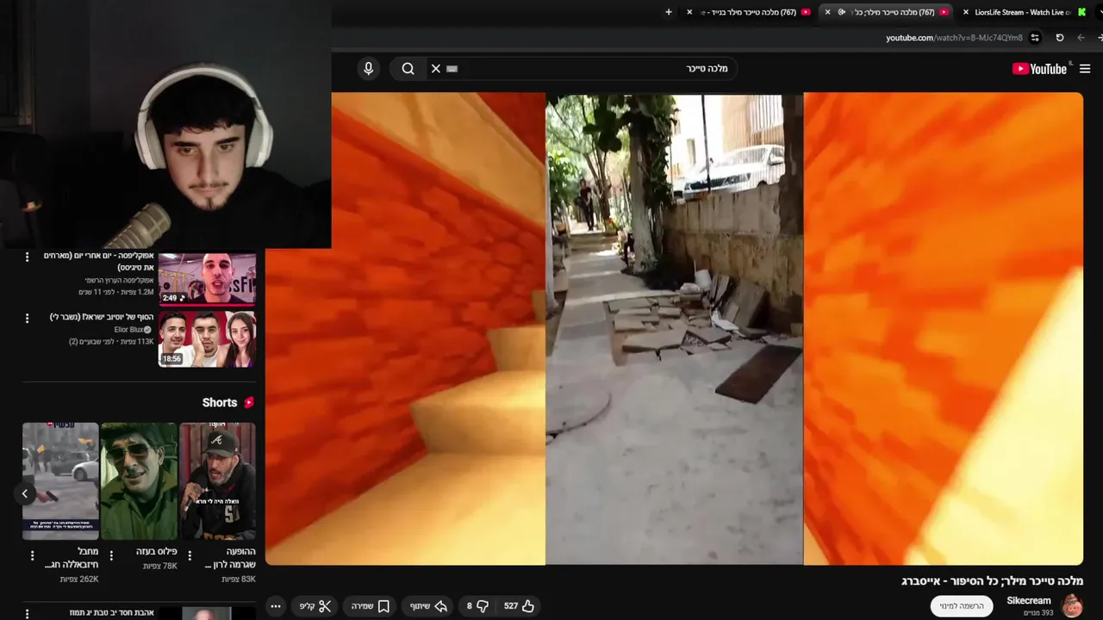
Task: Switch to the LiorsLife Stream tab
Action: (x=1023, y=12)
